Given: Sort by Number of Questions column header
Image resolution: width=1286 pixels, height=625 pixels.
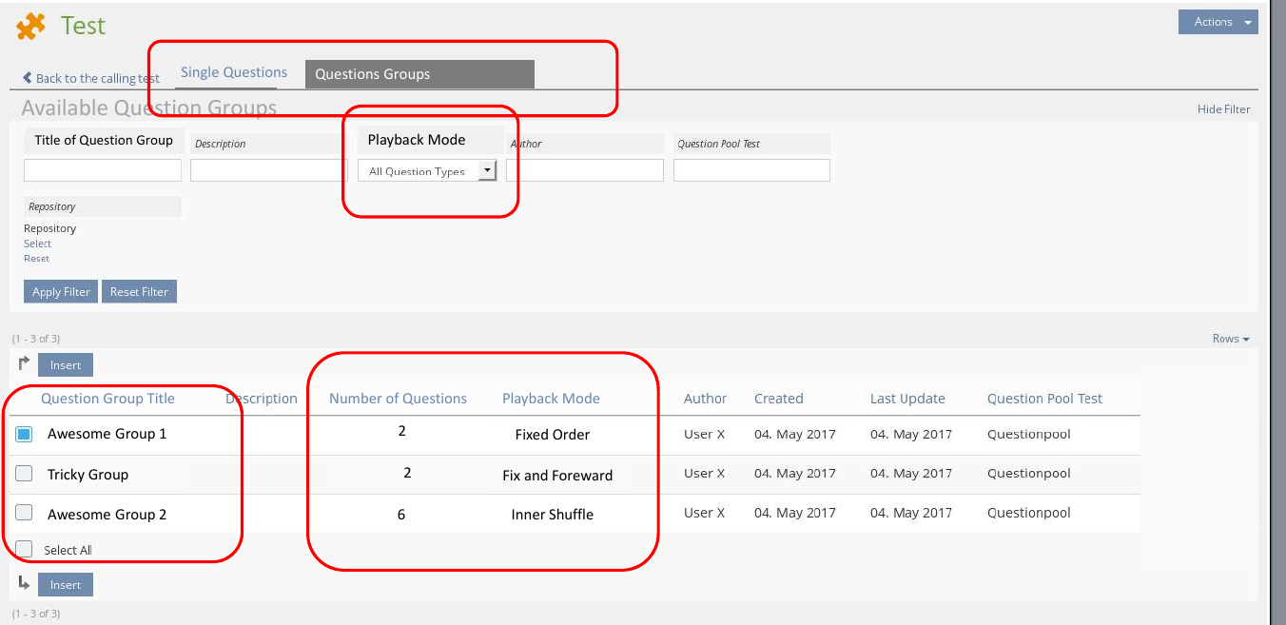Looking at the screenshot, I should (x=398, y=399).
